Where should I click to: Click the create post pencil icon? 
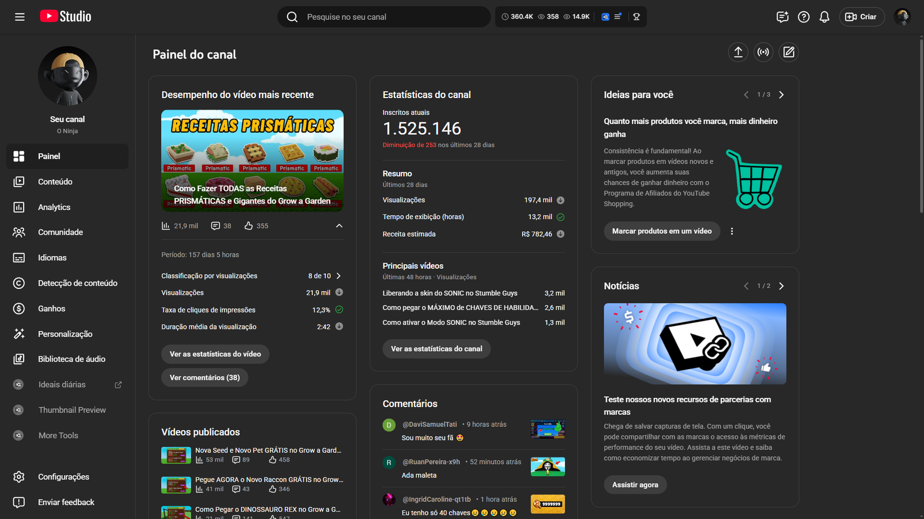click(789, 52)
